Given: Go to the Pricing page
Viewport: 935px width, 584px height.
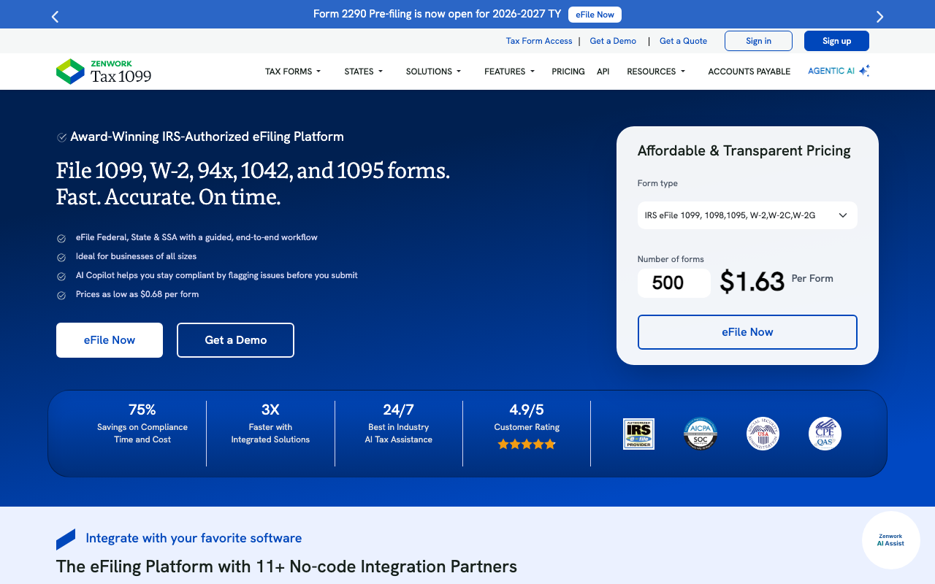Looking at the screenshot, I should [568, 72].
